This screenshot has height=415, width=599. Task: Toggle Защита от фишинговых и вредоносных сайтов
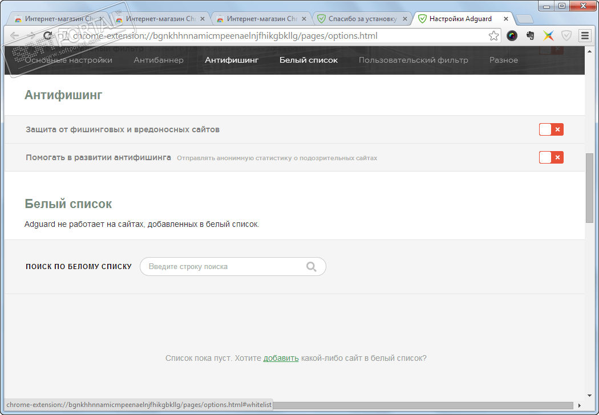[551, 129]
